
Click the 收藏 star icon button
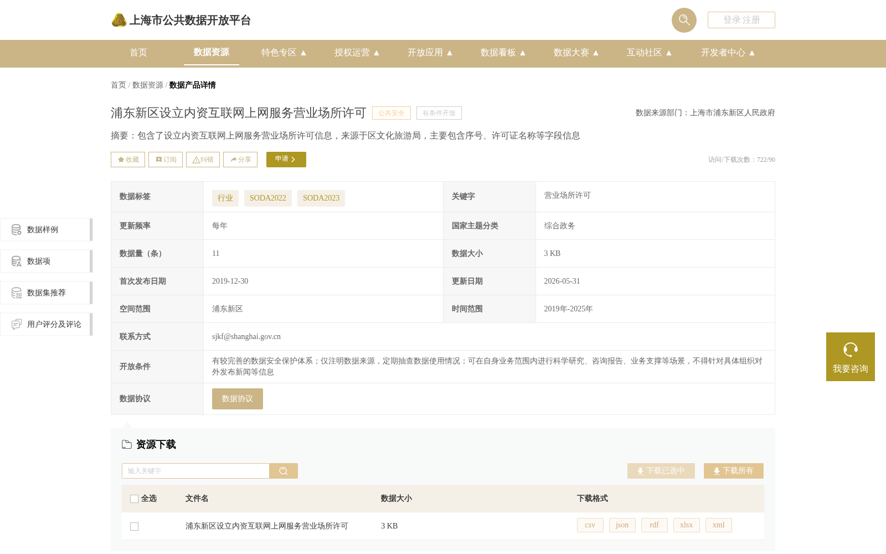tap(128, 160)
